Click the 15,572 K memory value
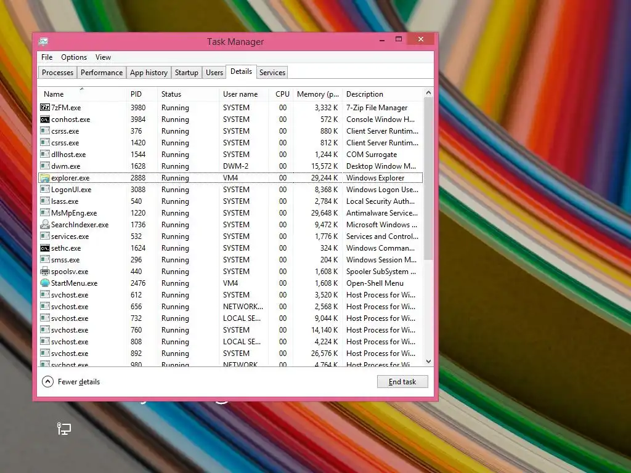631x473 pixels. point(324,166)
